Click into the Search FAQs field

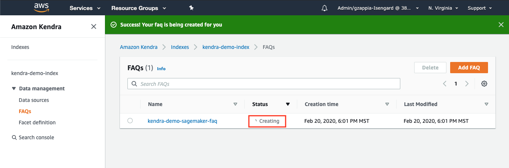[264, 84]
